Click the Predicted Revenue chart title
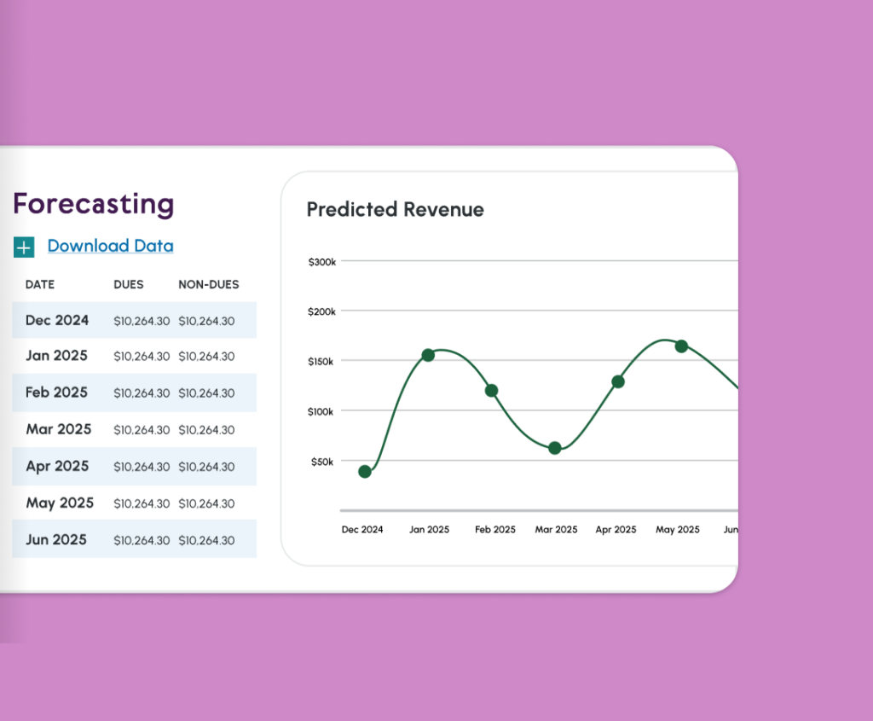873x721 pixels. [395, 210]
